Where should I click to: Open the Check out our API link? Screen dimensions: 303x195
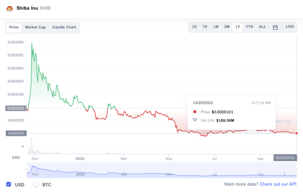tap(278, 184)
